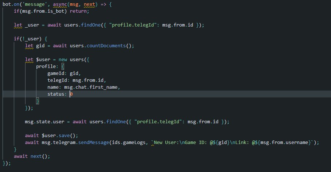Click the sendMessage method call
Image resolution: width=331 pixels, height=172 pixels.
click(x=94, y=143)
